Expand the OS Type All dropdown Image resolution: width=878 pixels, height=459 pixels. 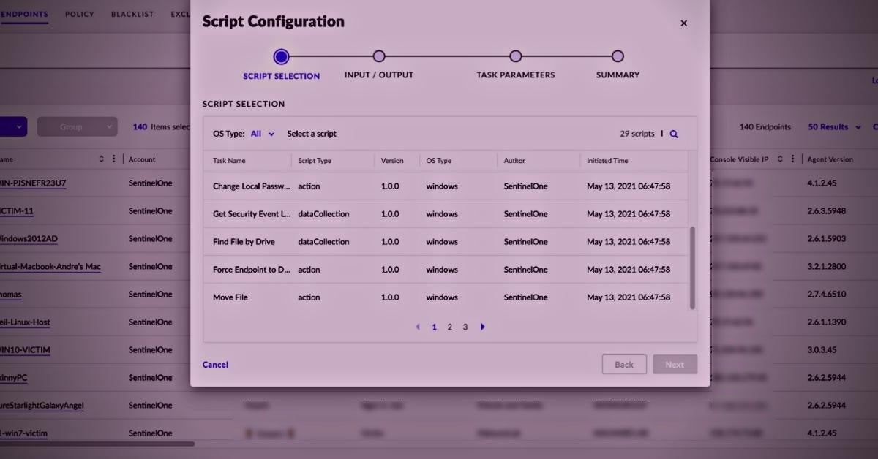pos(262,134)
